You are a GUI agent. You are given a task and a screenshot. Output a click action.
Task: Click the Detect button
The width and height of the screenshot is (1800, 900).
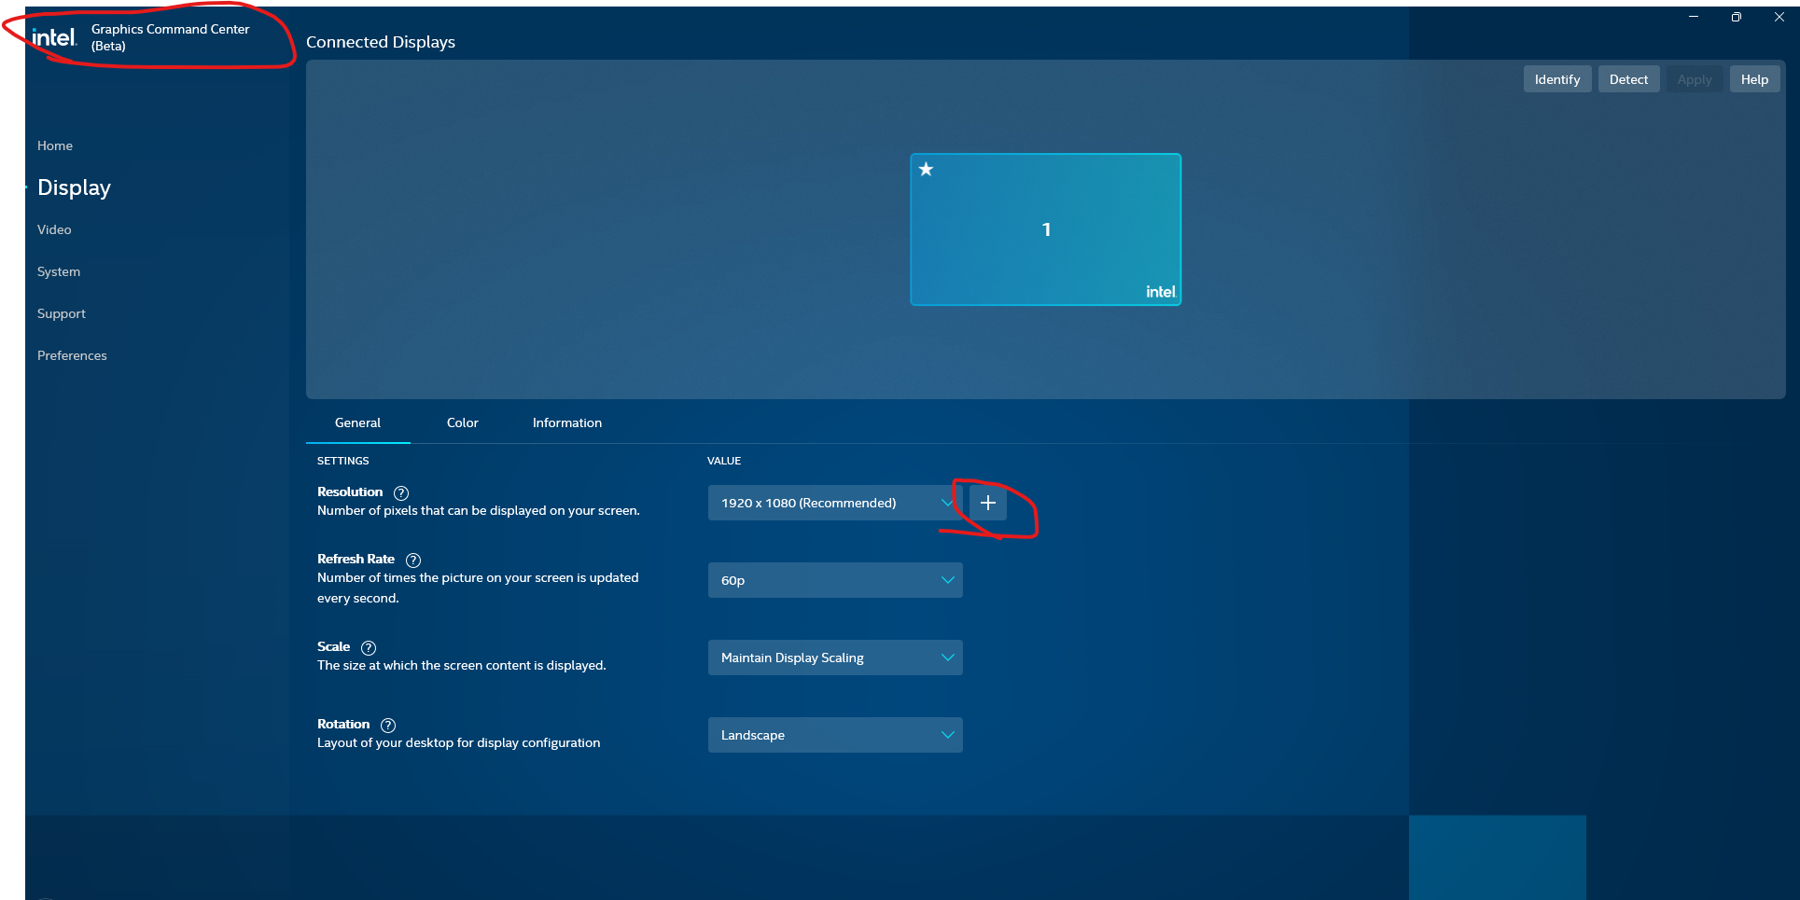pyautogui.click(x=1628, y=78)
